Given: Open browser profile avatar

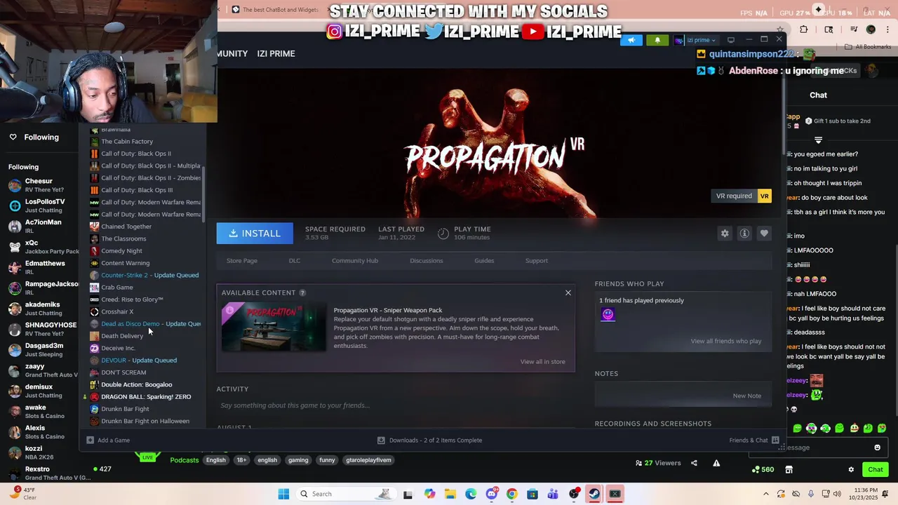Looking at the screenshot, I should click(871, 29).
